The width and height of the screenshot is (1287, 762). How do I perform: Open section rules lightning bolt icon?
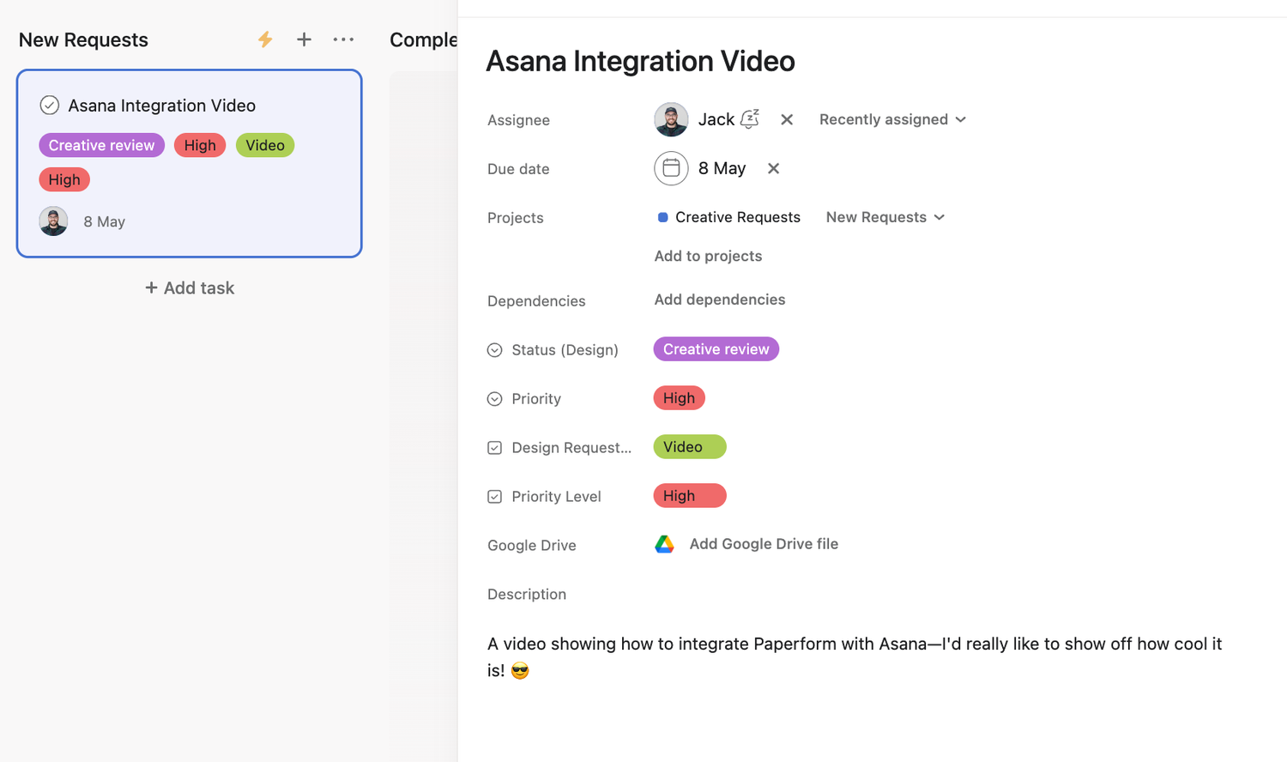pos(265,39)
